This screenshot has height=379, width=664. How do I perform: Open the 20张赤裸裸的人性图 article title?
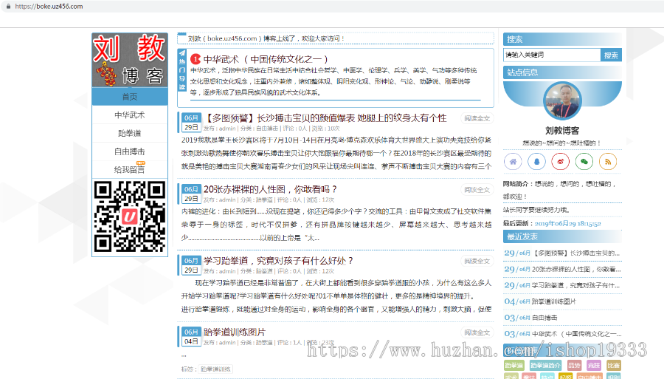[x=270, y=189]
